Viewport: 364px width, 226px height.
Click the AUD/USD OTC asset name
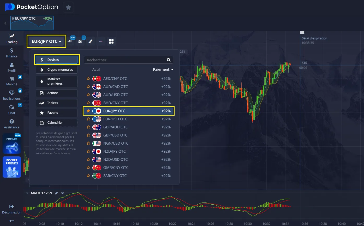pos(116,95)
